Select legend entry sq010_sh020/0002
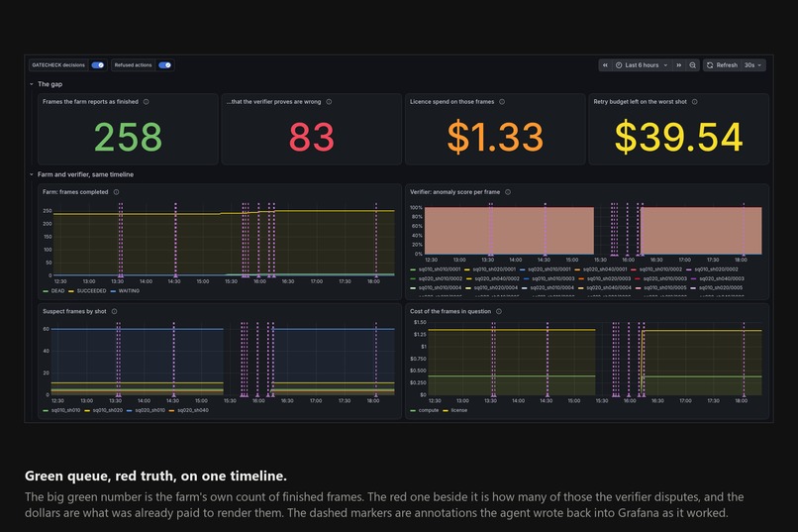Viewport: 798px width, 532px height. coord(716,269)
